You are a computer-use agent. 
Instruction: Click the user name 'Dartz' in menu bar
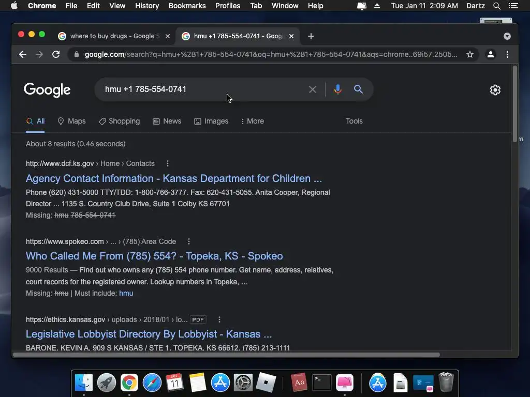point(475,6)
